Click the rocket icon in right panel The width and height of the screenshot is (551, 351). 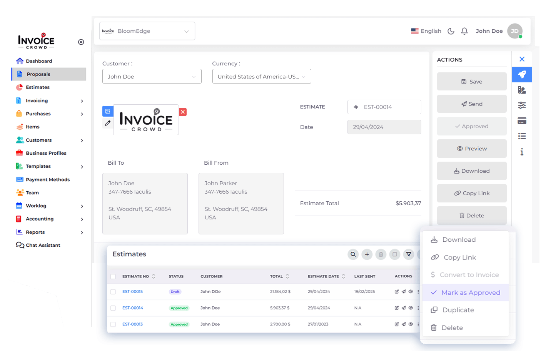(522, 74)
